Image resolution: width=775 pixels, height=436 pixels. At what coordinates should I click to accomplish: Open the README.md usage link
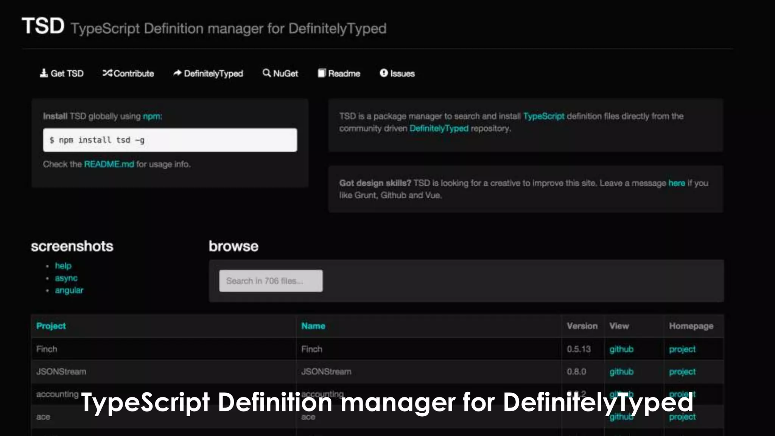[109, 164]
